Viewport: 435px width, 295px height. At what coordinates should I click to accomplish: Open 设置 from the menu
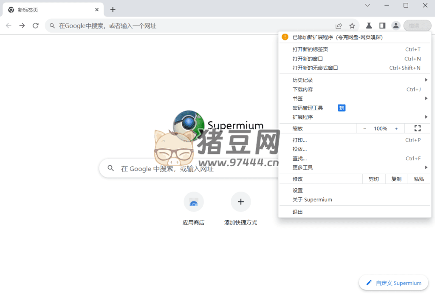(298, 190)
